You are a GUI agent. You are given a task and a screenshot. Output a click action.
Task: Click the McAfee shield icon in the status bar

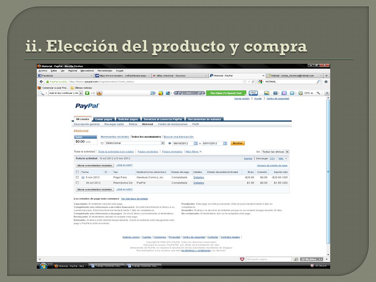tap(242, 259)
